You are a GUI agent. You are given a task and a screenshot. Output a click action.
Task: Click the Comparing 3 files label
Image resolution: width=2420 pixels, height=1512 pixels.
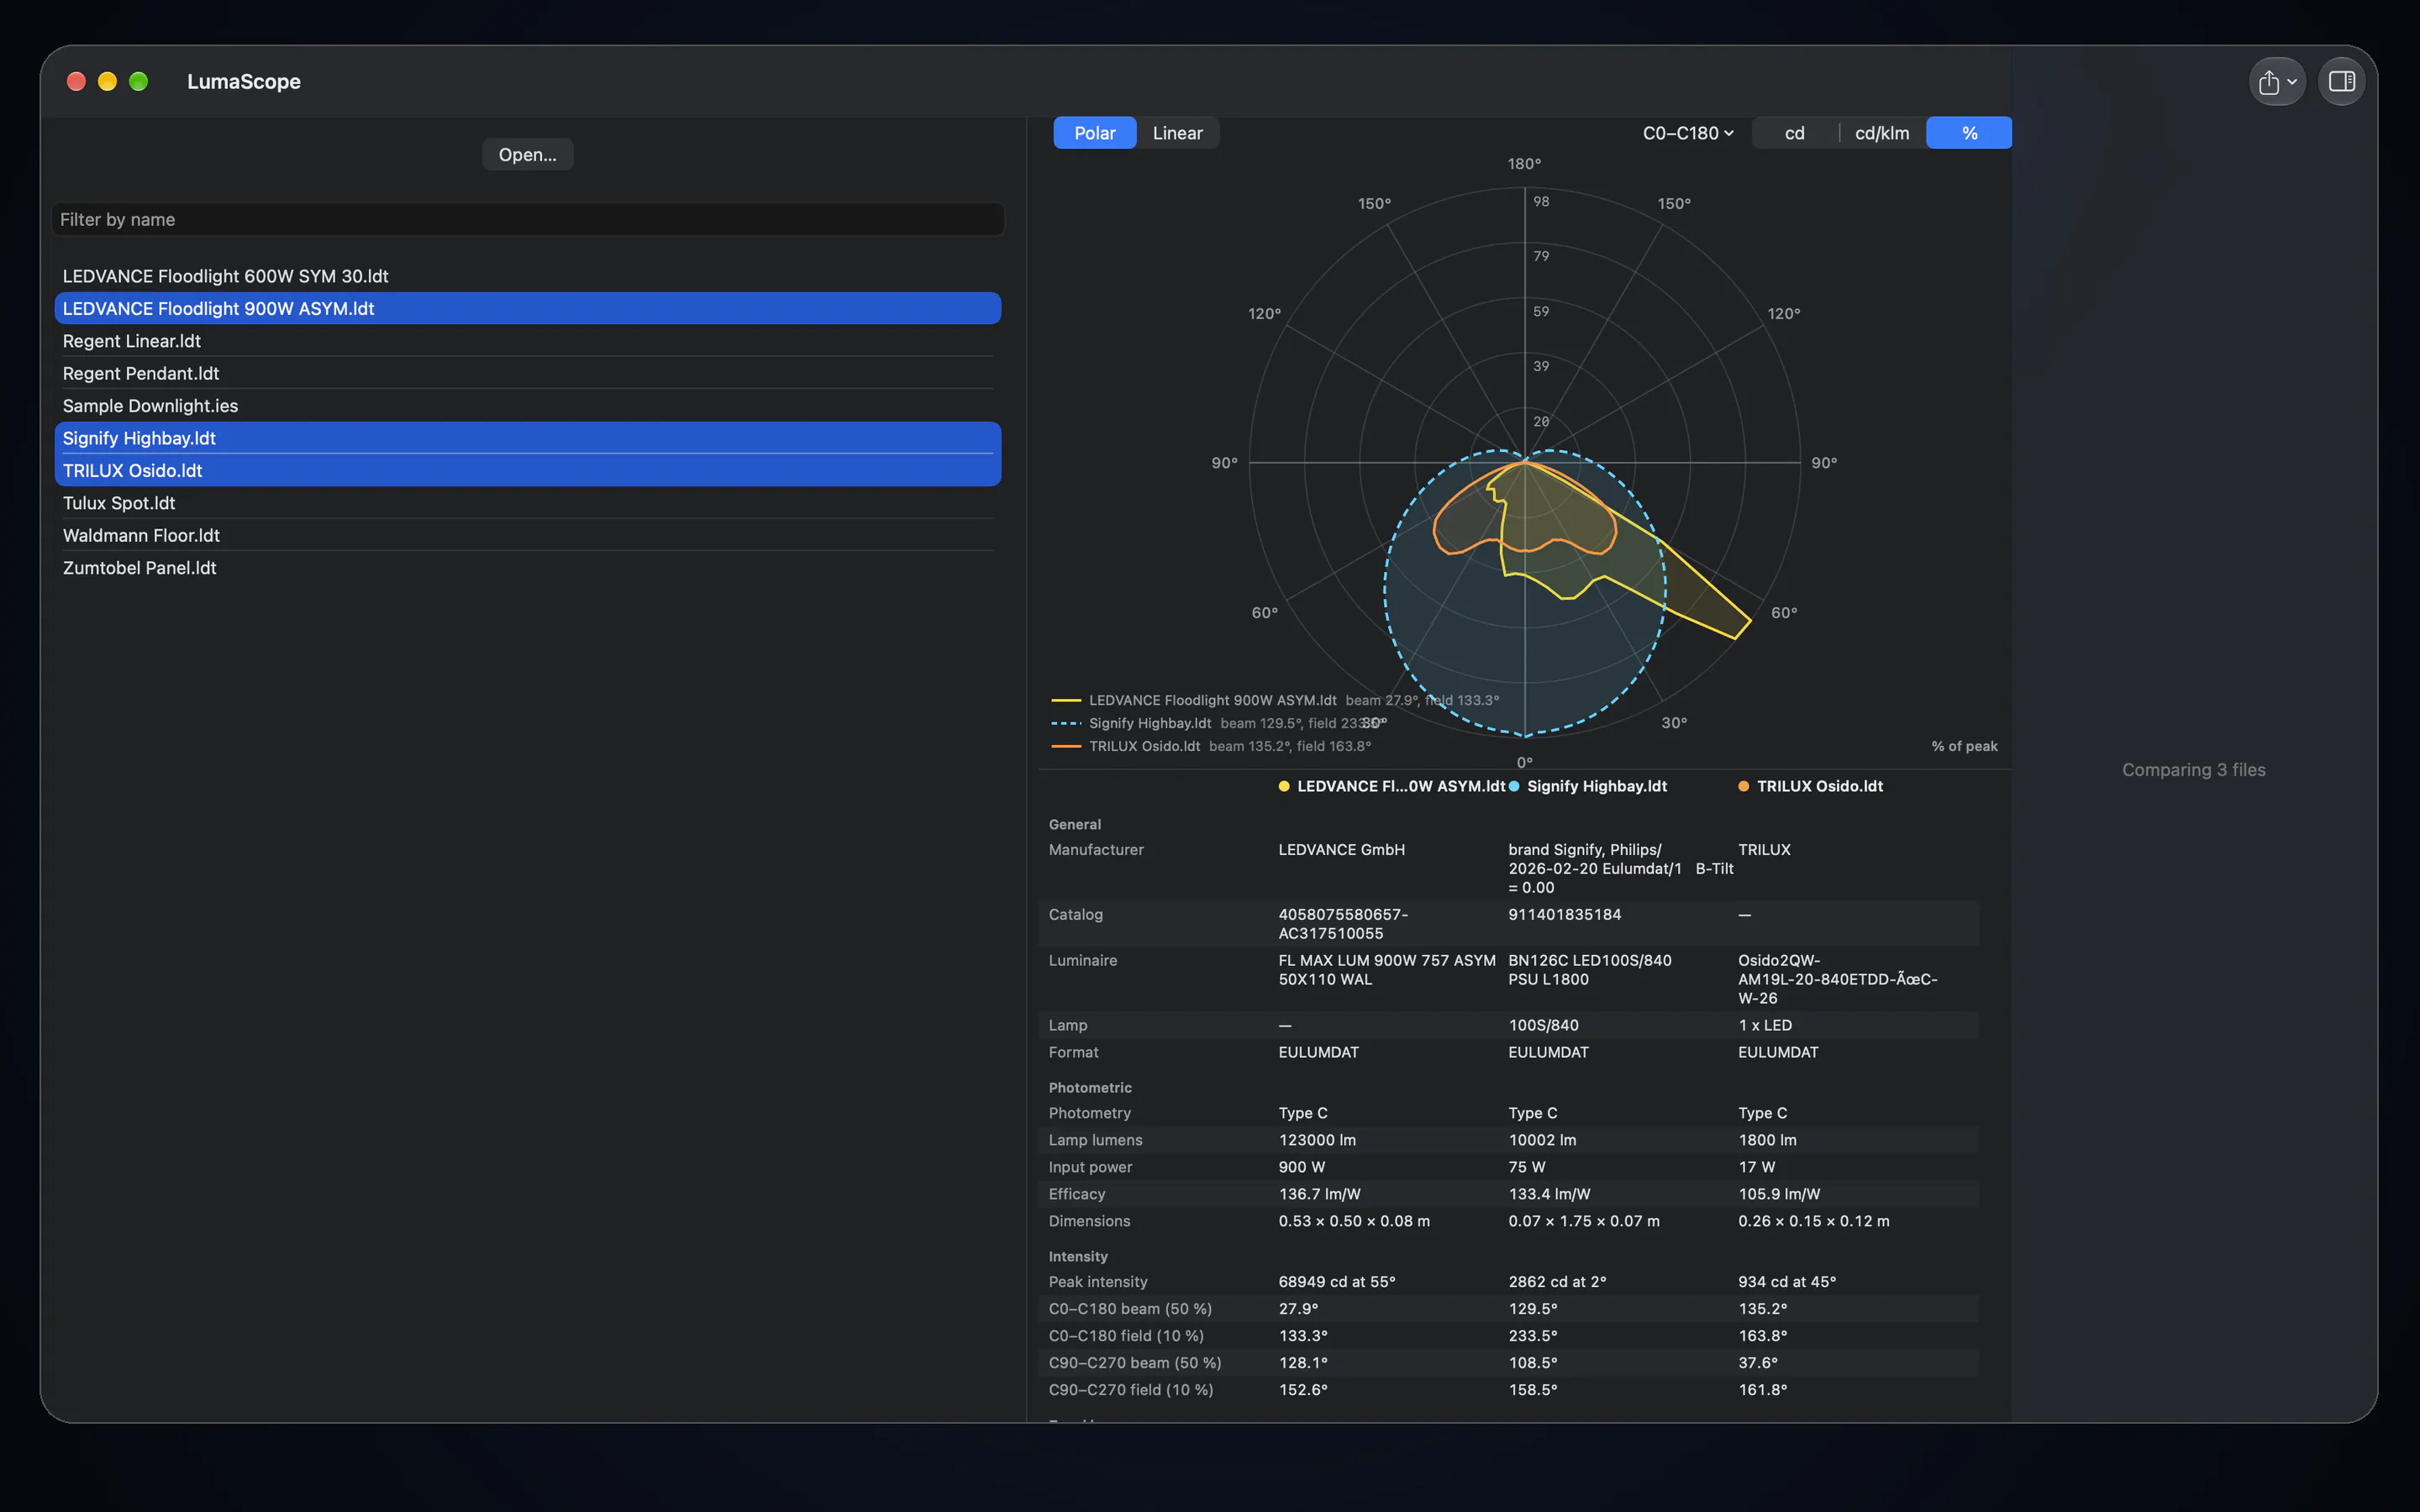click(2194, 770)
